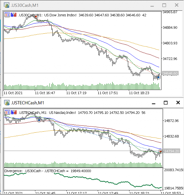
Task: Select the red sell arrow marker on USTECHCash chart
Action: click(x=160, y=151)
